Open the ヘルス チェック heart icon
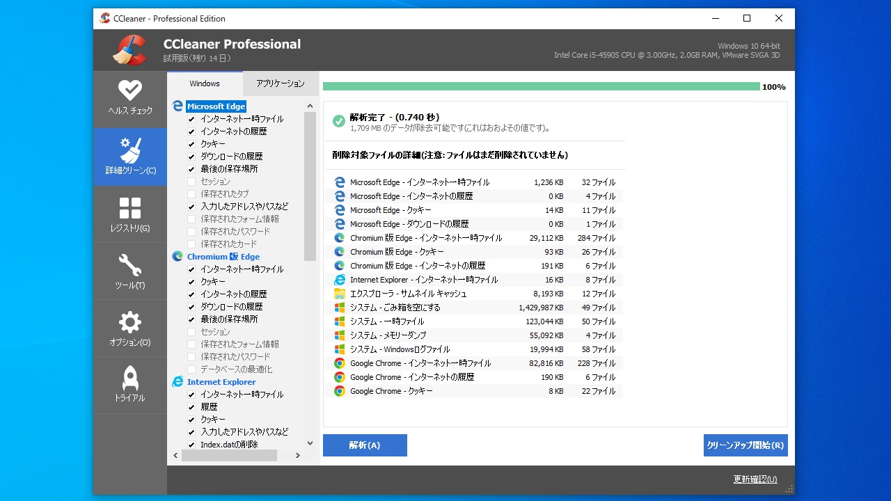The height and width of the screenshot is (501, 891). [130, 90]
